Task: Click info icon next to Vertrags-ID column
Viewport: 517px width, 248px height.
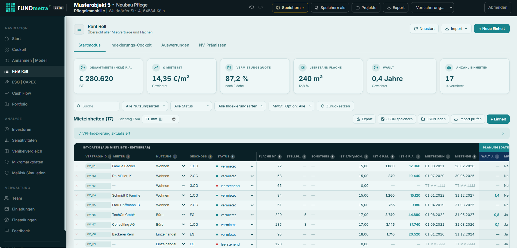Action: point(110,157)
